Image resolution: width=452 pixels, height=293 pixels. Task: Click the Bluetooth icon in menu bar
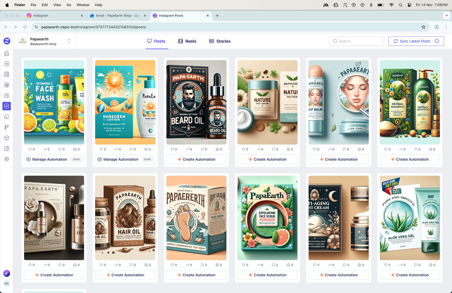(x=371, y=5)
